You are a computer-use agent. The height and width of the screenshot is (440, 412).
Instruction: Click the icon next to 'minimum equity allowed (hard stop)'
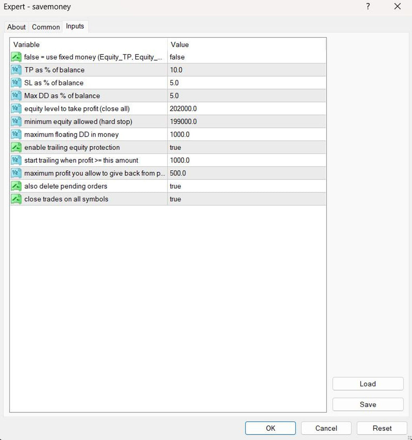(16, 122)
